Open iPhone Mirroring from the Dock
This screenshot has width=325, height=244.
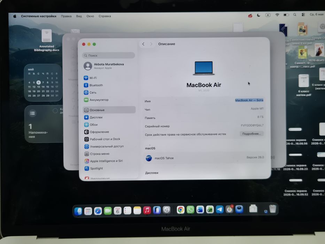pos(157,210)
